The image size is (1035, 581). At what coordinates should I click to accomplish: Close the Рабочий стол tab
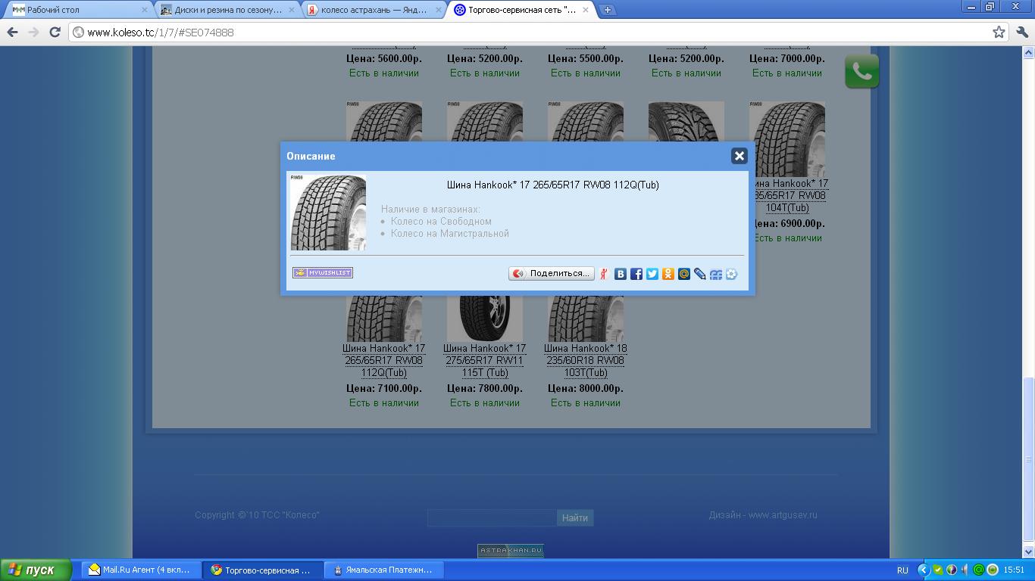pos(145,10)
